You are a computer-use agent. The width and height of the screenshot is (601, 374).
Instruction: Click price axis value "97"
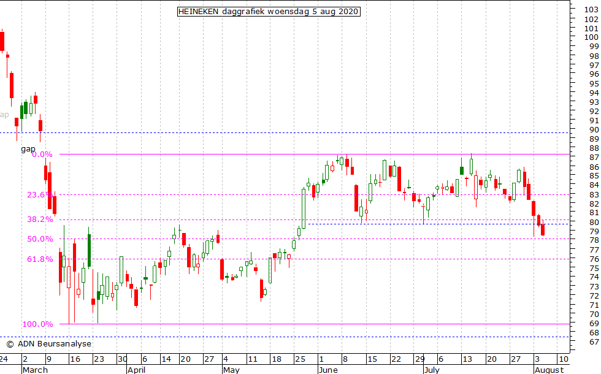(594, 65)
